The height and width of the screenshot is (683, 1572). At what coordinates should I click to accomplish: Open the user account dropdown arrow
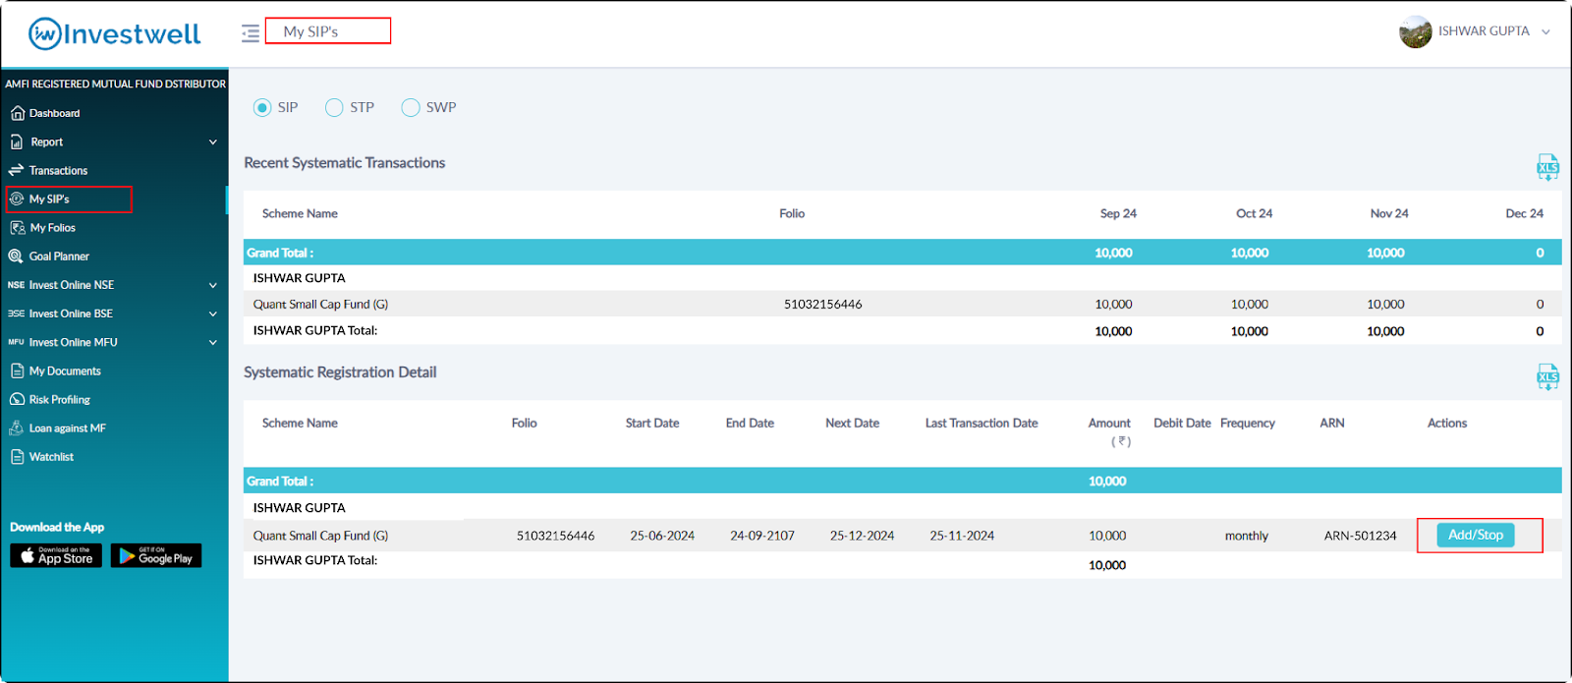(1545, 31)
